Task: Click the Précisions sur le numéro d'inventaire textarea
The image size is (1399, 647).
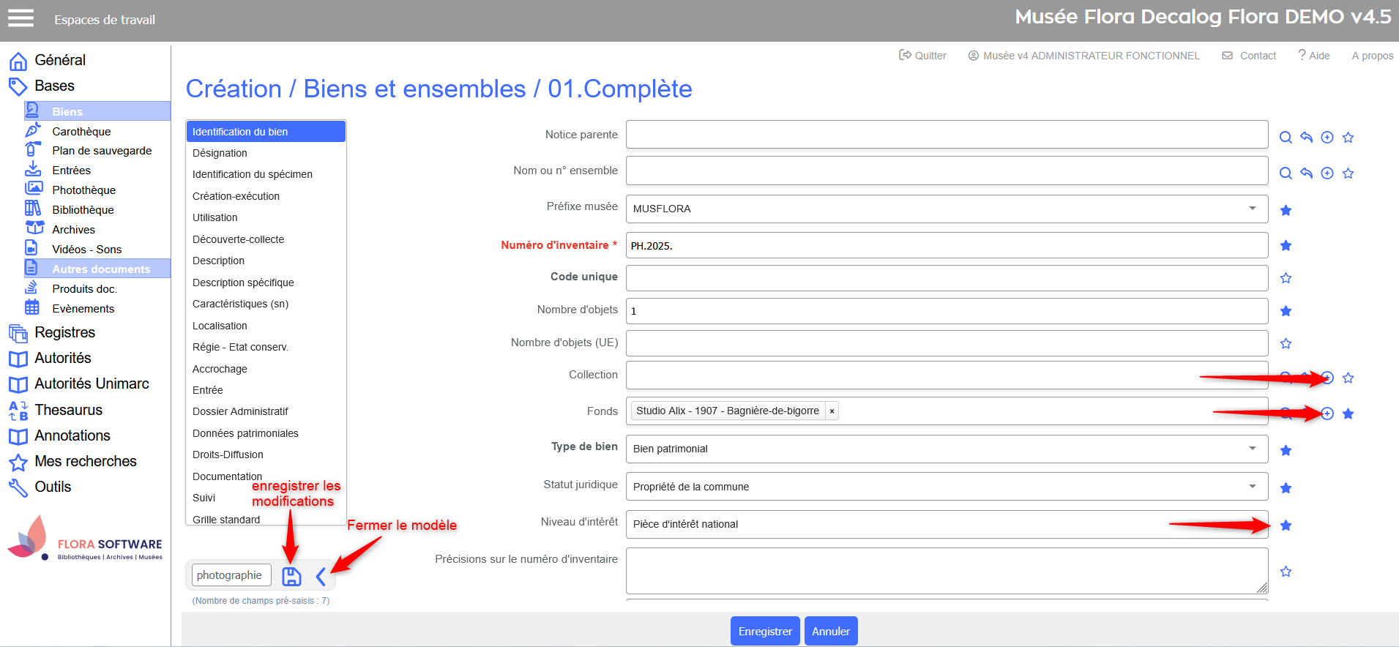Action: click(947, 571)
